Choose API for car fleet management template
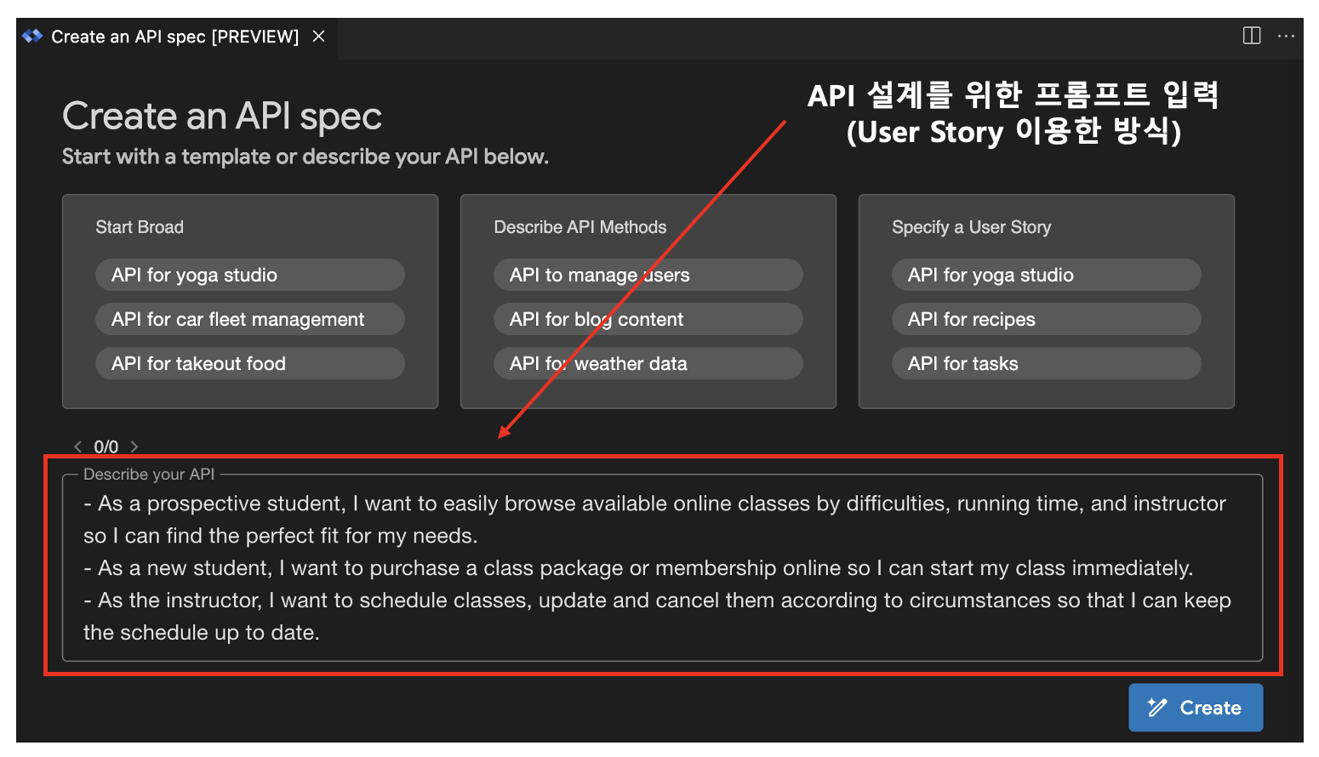Viewport: 1319px width, 757px height. click(x=250, y=319)
